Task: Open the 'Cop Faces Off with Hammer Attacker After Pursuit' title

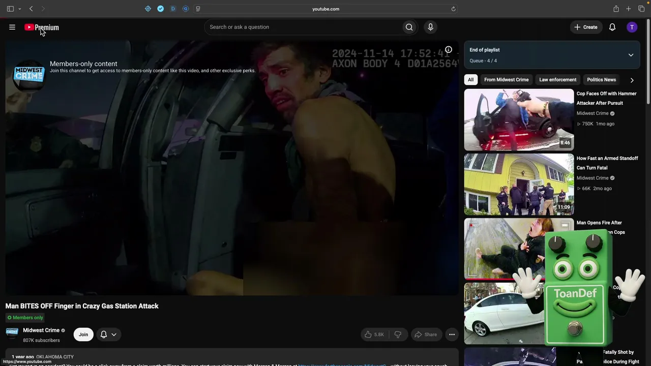Action: click(x=607, y=98)
